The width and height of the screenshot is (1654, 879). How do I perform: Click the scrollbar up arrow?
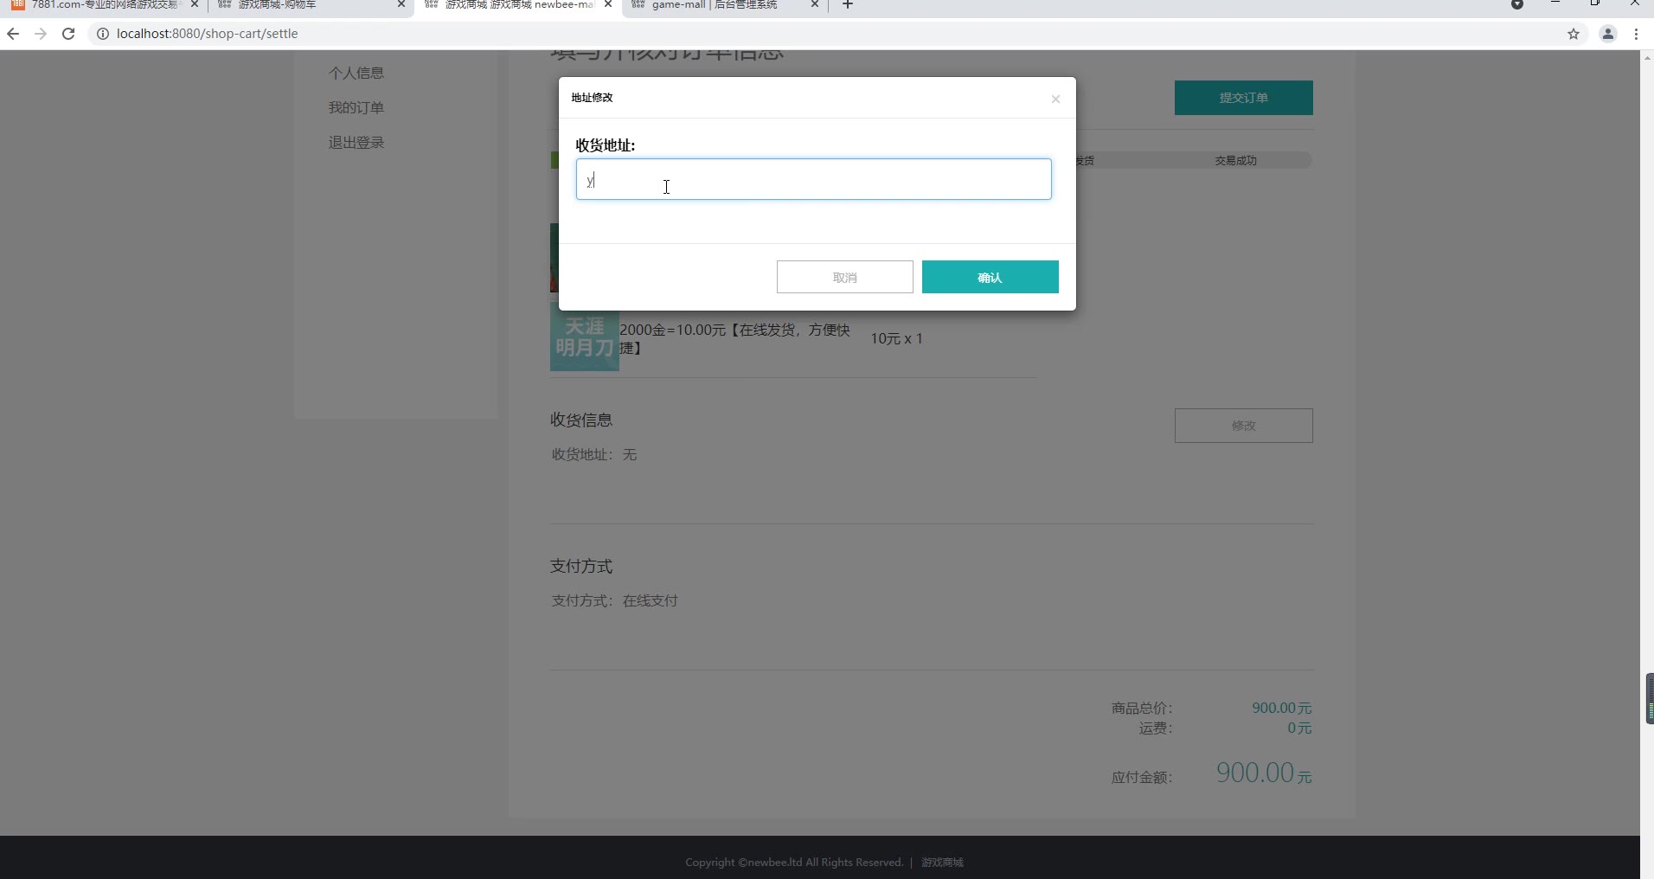[1647, 57]
